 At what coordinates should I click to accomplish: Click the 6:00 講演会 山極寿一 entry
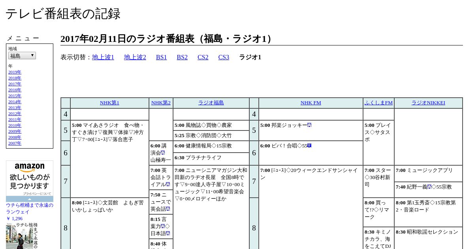(161, 153)
